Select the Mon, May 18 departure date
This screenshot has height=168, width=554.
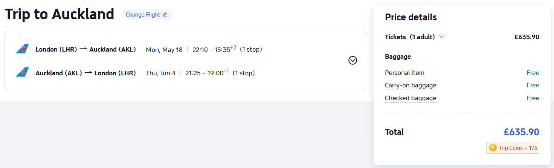[x=164, y=50]
